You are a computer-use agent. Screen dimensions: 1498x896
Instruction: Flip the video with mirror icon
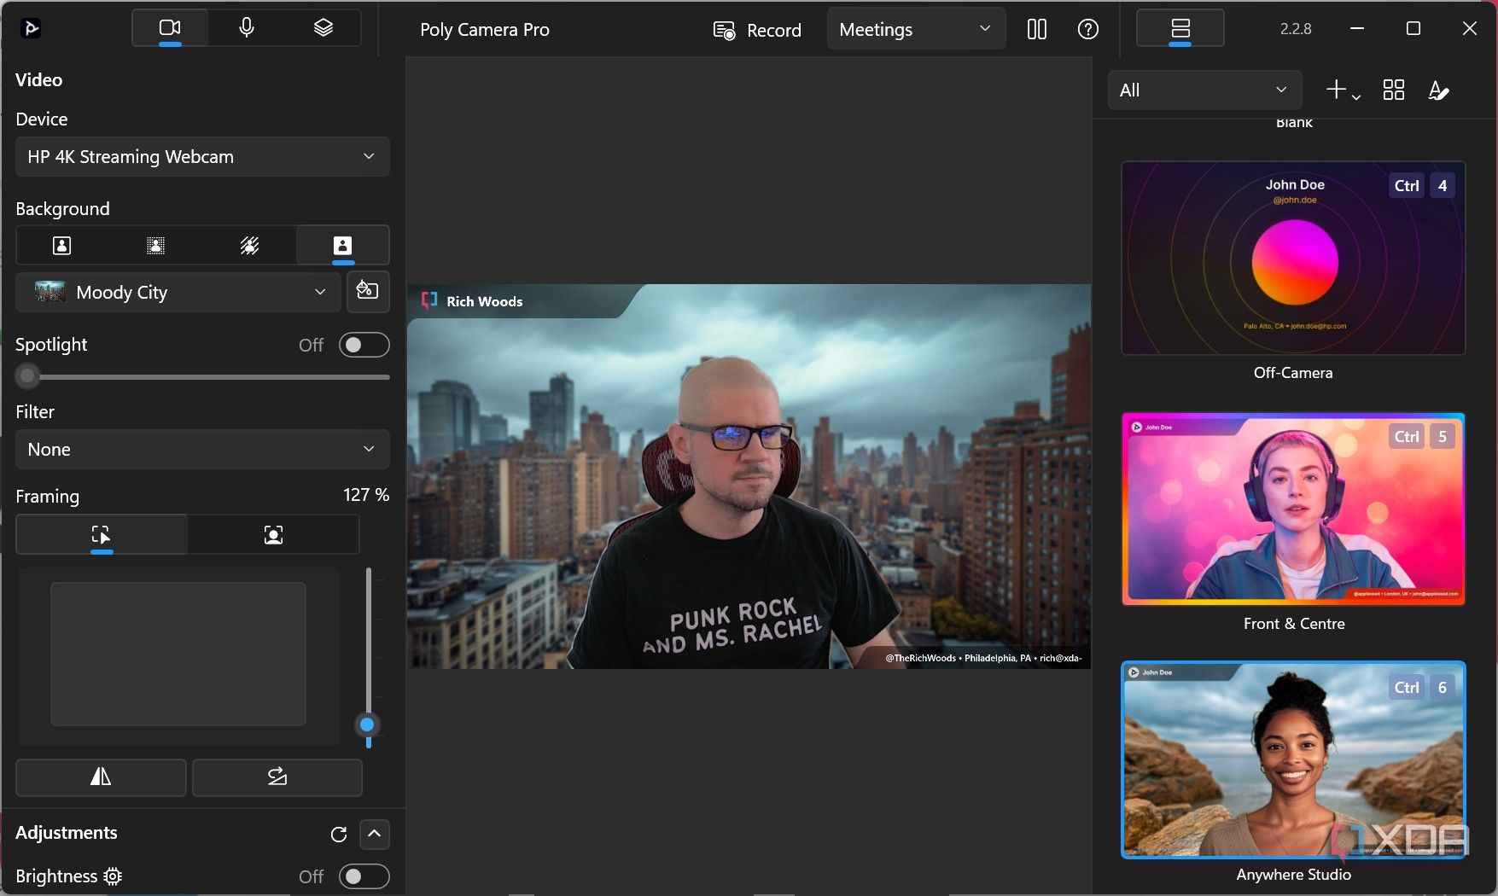(x=101, y=777)
